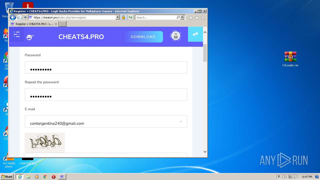This screenshot has width=320, height=180.
Task: Close the Register browser tab
Action: pyautogui.click(x=56, y=24)
